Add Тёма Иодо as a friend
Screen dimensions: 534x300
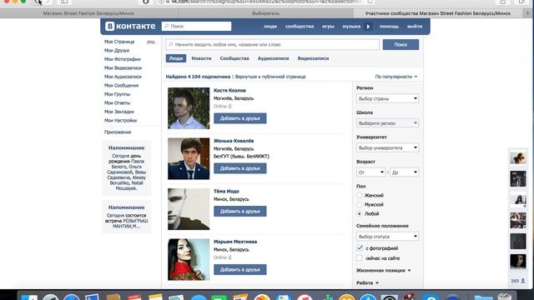point(240,211)
